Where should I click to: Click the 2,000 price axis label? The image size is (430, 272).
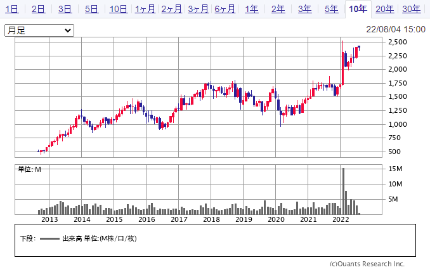click(x=398, y=69)
